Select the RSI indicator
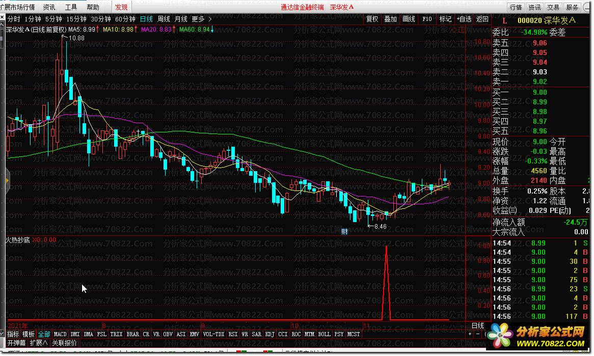This screenshot has width=594, height=356. 233,334
